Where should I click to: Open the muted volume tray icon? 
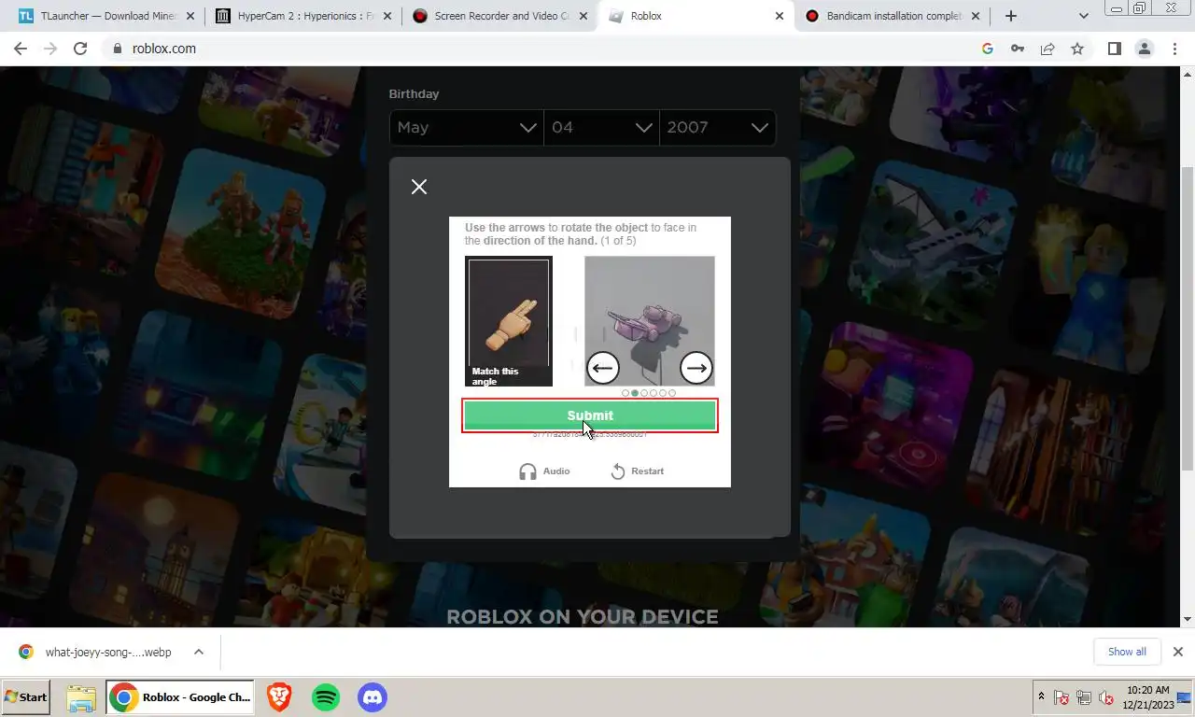point(1106,697)
